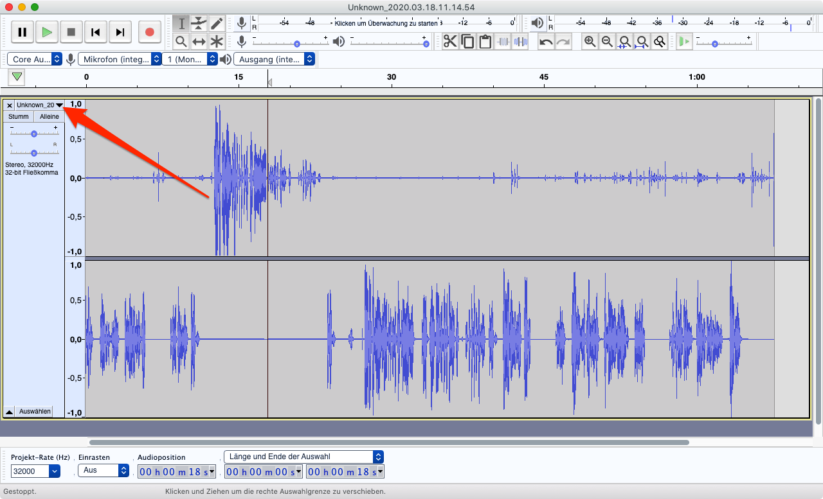
Task: Open the Länge und Ende der Auswahl dropdown
Action: point(303,457)
